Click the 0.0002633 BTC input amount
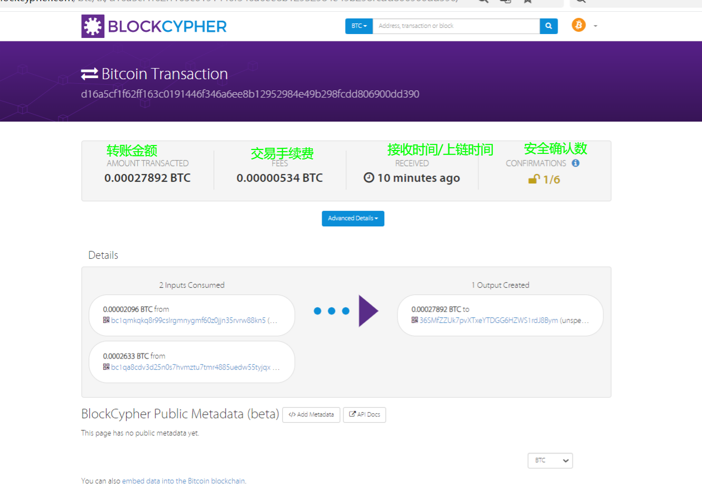The width and height of the screenshot is (702, 489). point(126,356)
